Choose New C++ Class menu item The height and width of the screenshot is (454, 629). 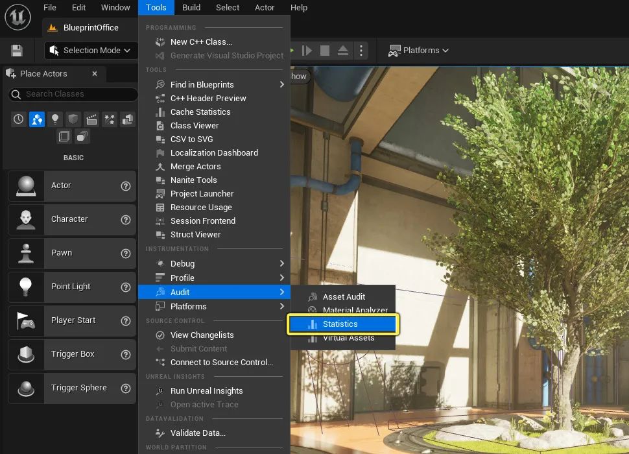coord(214,42)
